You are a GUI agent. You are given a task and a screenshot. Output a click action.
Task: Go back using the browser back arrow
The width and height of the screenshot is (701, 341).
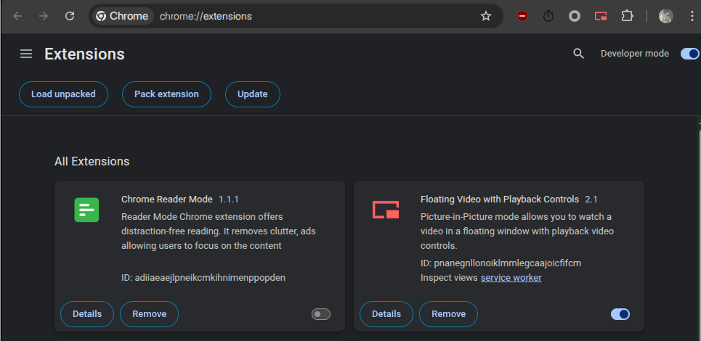pos(17,17)
